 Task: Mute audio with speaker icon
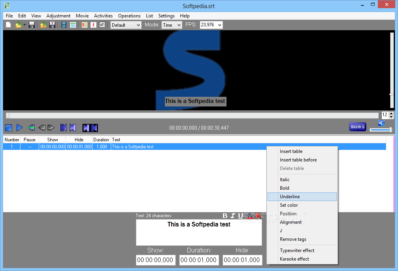(381, 123)
